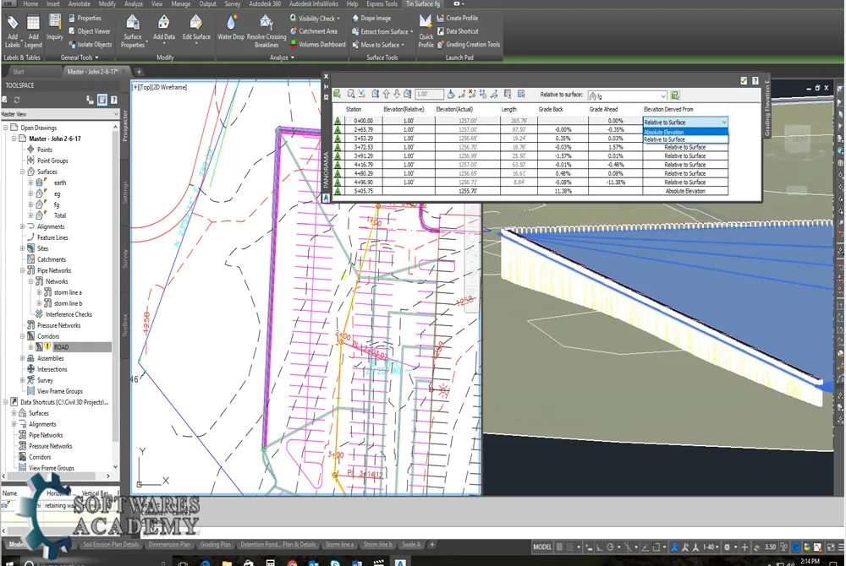Open the Master View dropdown in Toolspace
846x566 pixels.
pos(59,114)
